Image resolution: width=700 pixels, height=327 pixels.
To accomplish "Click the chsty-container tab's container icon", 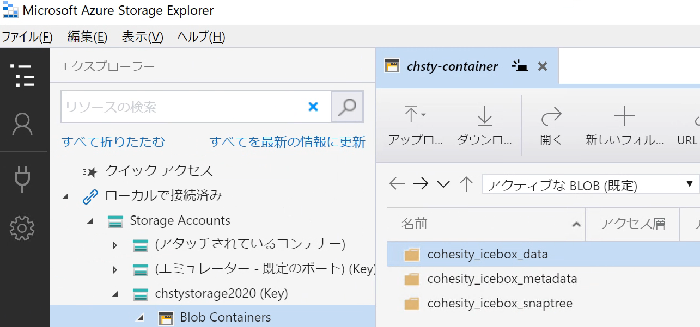I will pos(392,66).
